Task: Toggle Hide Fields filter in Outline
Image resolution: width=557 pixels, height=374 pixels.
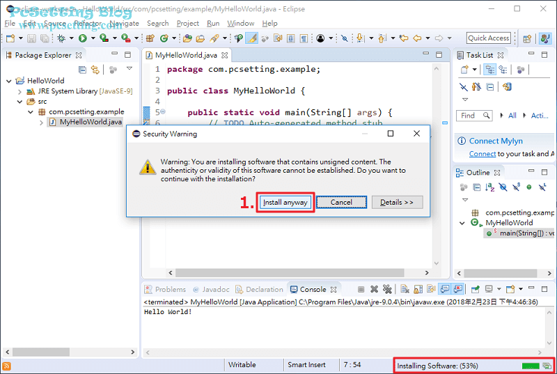Action: point(503,187)
